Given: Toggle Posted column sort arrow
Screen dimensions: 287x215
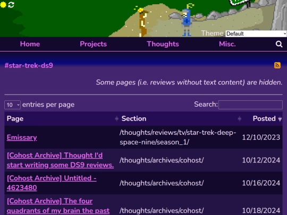Looking at the screenshot, I should (x=280, y=119).
